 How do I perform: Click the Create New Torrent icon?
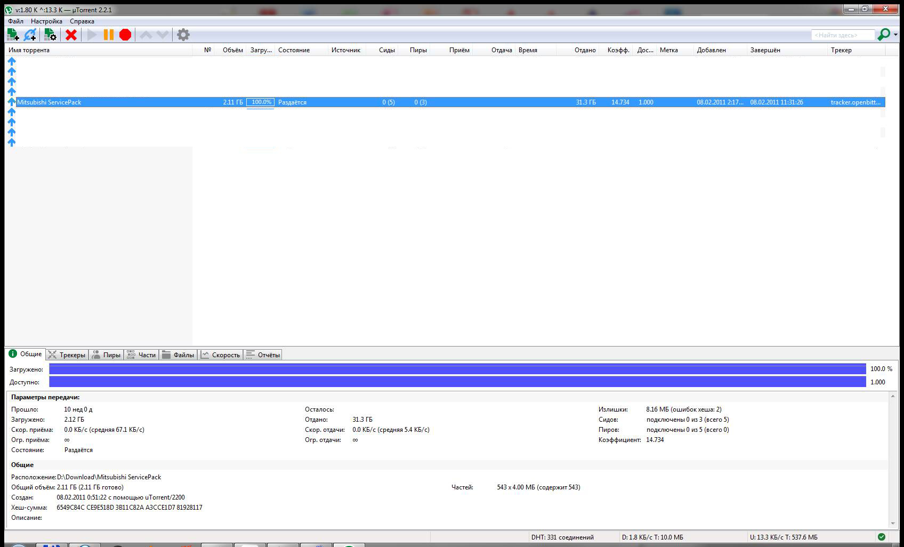pyautogui.click(x=50, y=35)
